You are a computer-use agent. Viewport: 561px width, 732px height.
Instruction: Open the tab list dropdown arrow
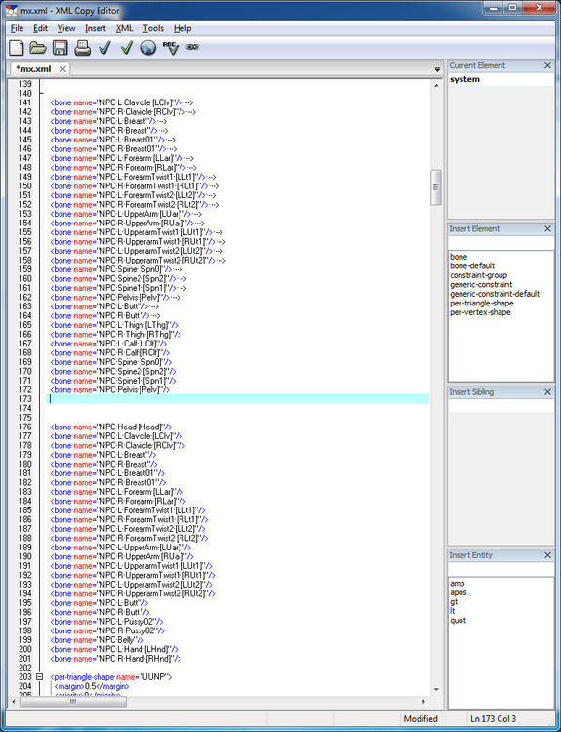(x=437, y=69)
